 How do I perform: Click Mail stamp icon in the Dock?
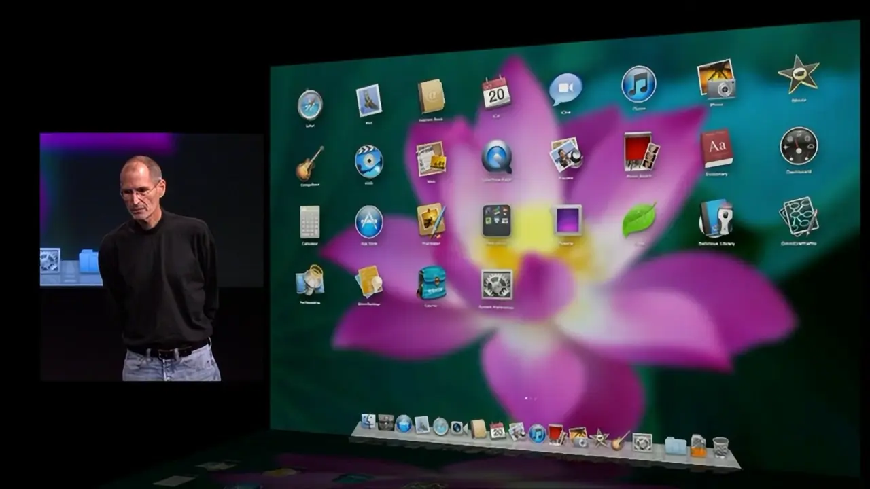click(422, 425)
